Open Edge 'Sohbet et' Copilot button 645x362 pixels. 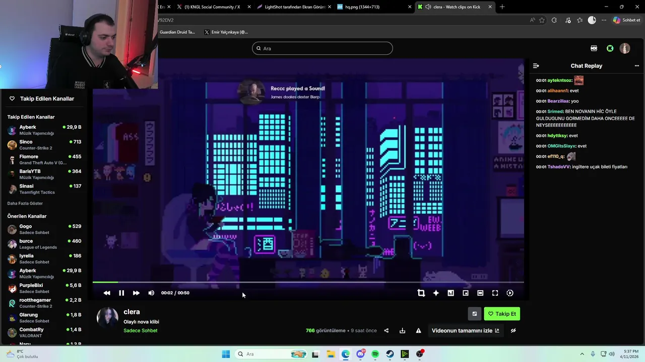coord(626,20)
